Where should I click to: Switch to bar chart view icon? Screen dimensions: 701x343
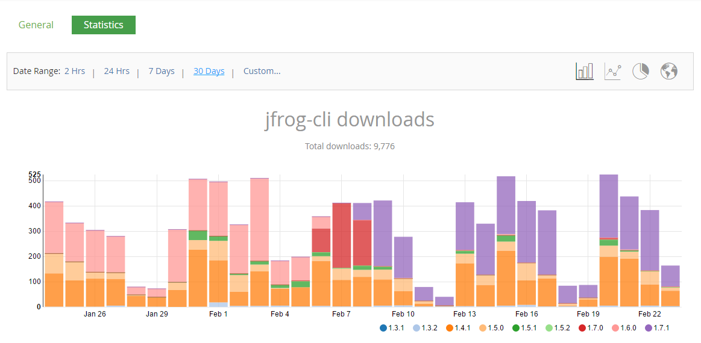tap(585, 71)
